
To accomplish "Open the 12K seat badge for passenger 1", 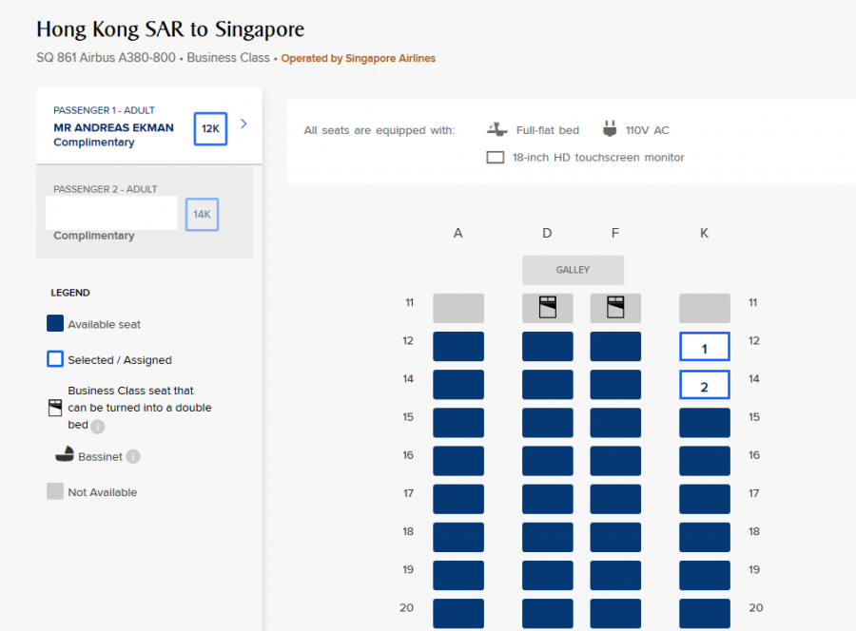I will click(x=210, y=128).
